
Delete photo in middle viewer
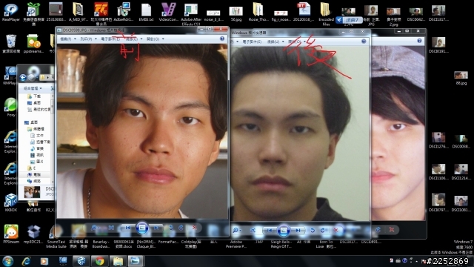(x=336, y=231)
